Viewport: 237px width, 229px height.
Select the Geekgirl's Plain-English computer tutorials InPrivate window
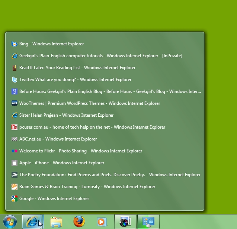click(x=105, y=56)
